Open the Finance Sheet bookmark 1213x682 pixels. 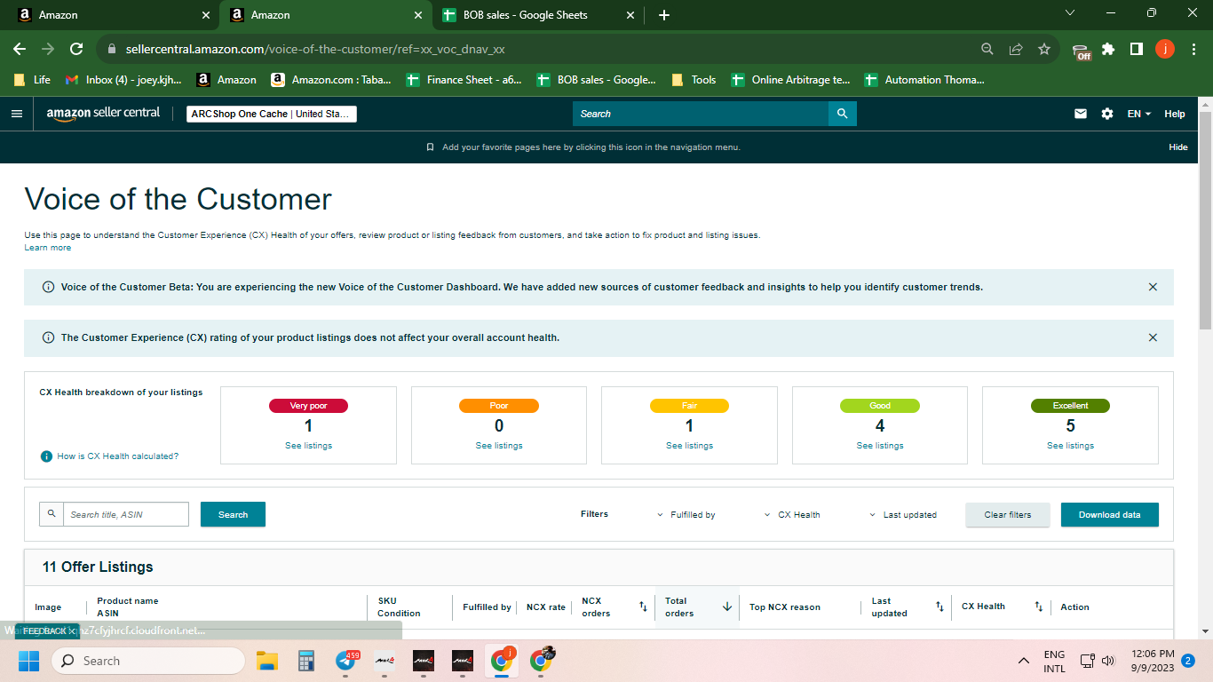(x=464, y=80)
